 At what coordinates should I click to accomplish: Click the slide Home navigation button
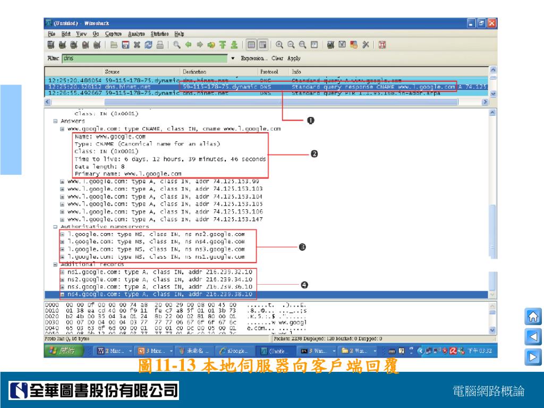(x=532, y=317)
